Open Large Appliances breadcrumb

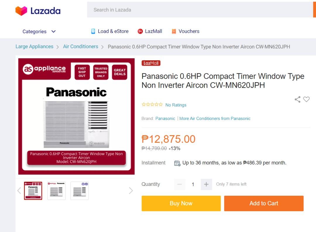[x=34, y=47]
